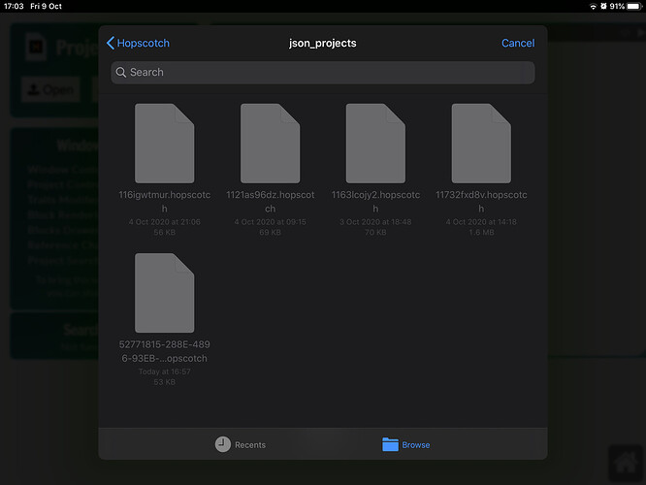Image resolution: width=646 pixels, height=485 pixels.
Task: Click the 11732fxd8v.hopscotch file name
Action: [481, 202]
